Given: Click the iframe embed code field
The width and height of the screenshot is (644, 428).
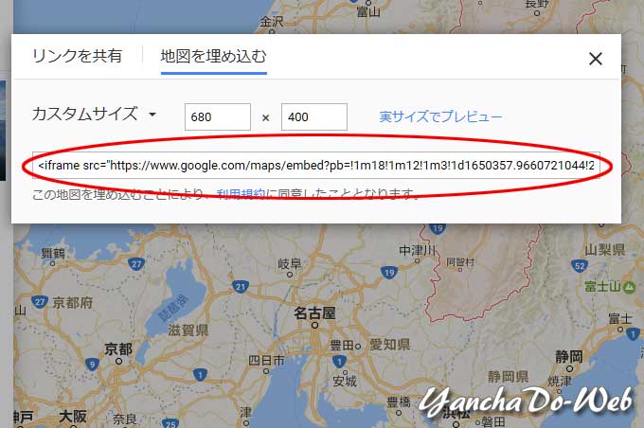Looking at the screenshot, I should click(x=315, y=166).
